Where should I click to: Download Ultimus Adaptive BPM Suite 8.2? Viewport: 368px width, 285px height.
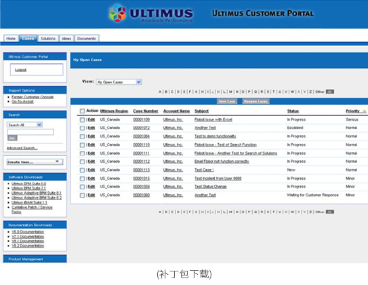coord(37,197)
